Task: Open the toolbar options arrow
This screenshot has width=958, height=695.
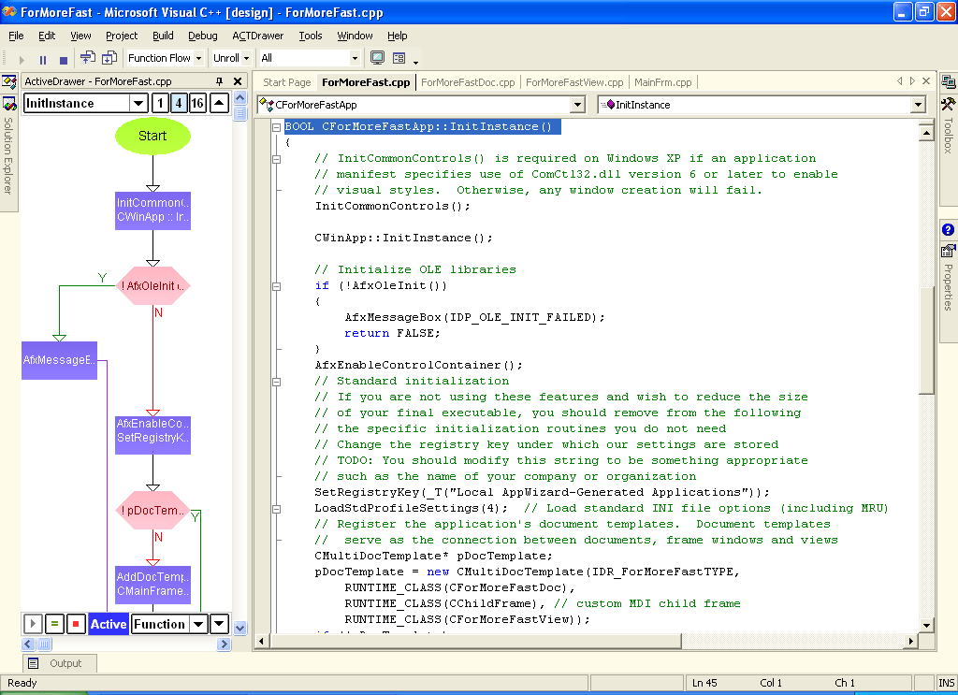Action: coord(416,62)
